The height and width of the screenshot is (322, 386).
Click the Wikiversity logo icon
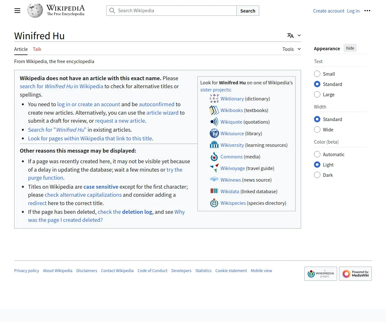[x=214, y=145]
